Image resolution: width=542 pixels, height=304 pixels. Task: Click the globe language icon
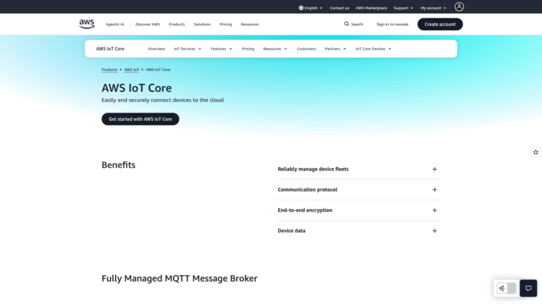click(x=301, y=8)
